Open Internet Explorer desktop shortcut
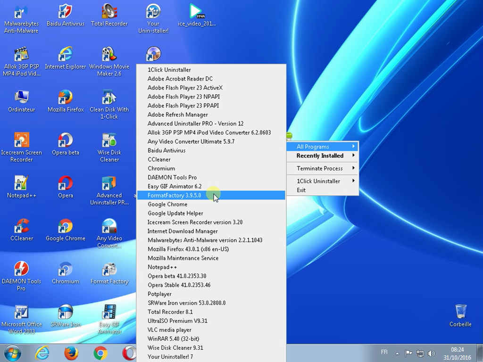 tap(65, 58)
